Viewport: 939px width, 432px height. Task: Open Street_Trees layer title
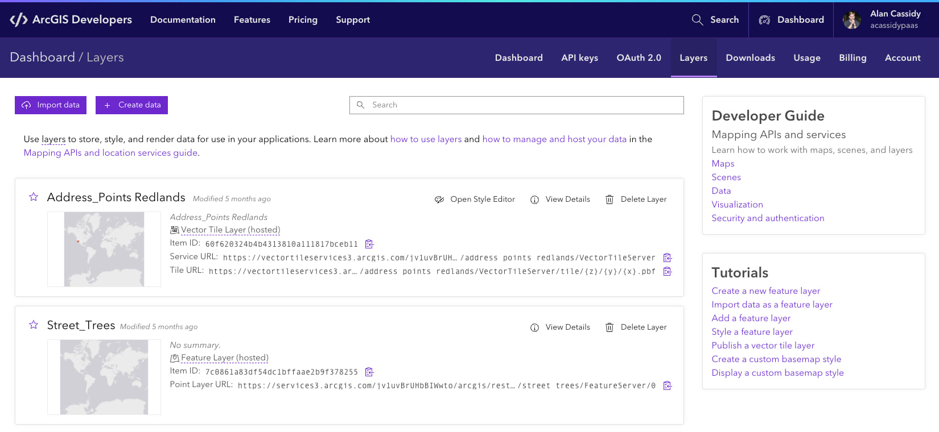pos(81,325)
